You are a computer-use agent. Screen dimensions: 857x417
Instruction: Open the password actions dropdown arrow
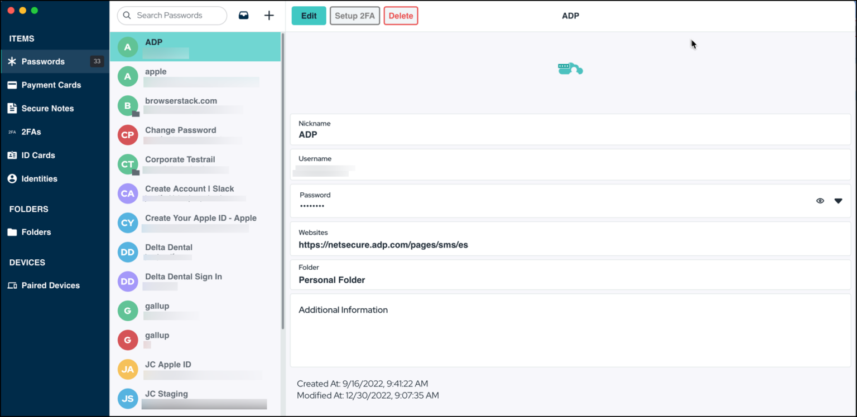click(x=839, y=201)
